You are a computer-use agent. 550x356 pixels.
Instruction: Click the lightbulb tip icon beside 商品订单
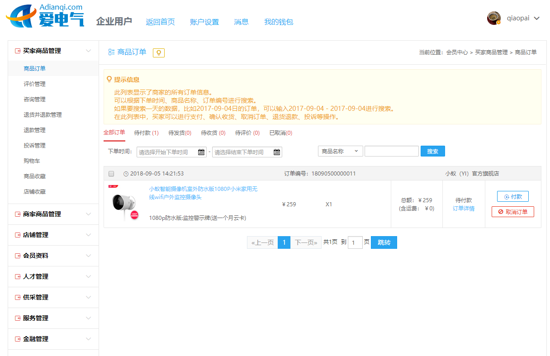tap(158, 53)
